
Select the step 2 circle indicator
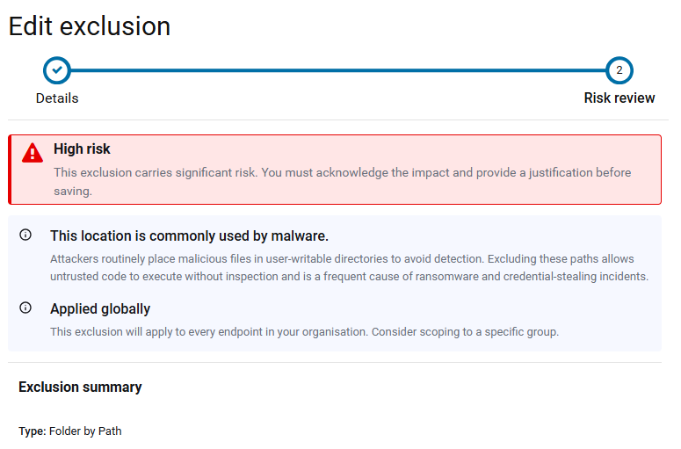coord(619,70)
